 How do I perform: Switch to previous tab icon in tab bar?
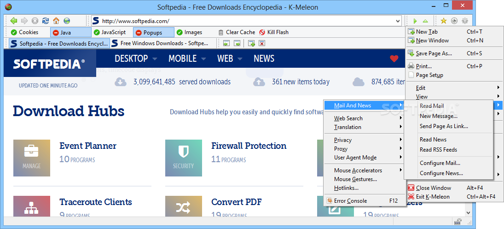click(226, 43)
